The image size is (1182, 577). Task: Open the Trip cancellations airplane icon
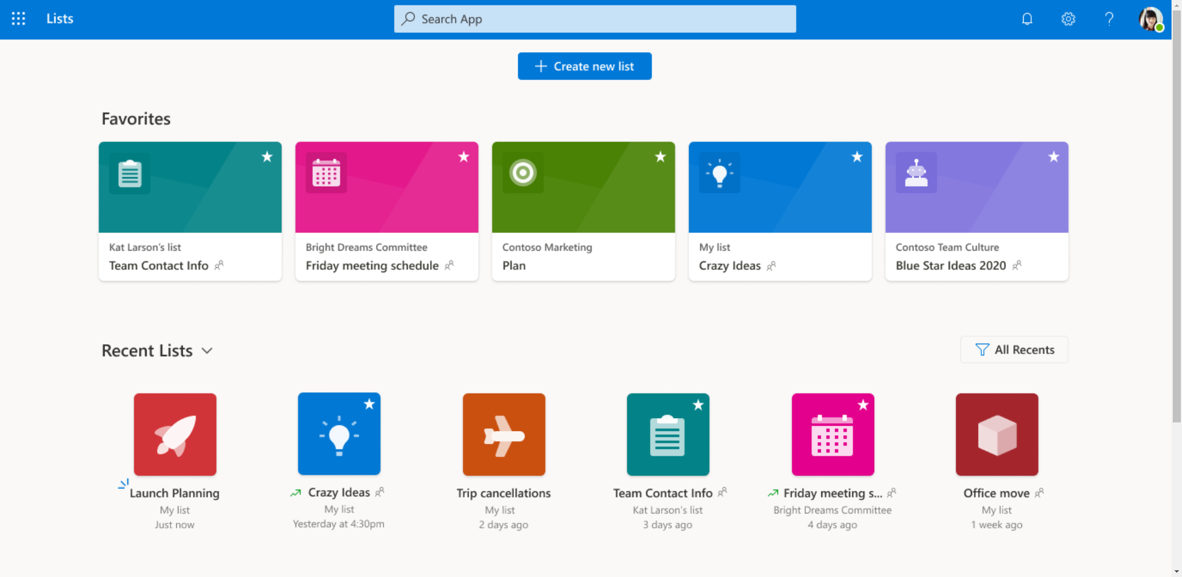pos(504,434)
